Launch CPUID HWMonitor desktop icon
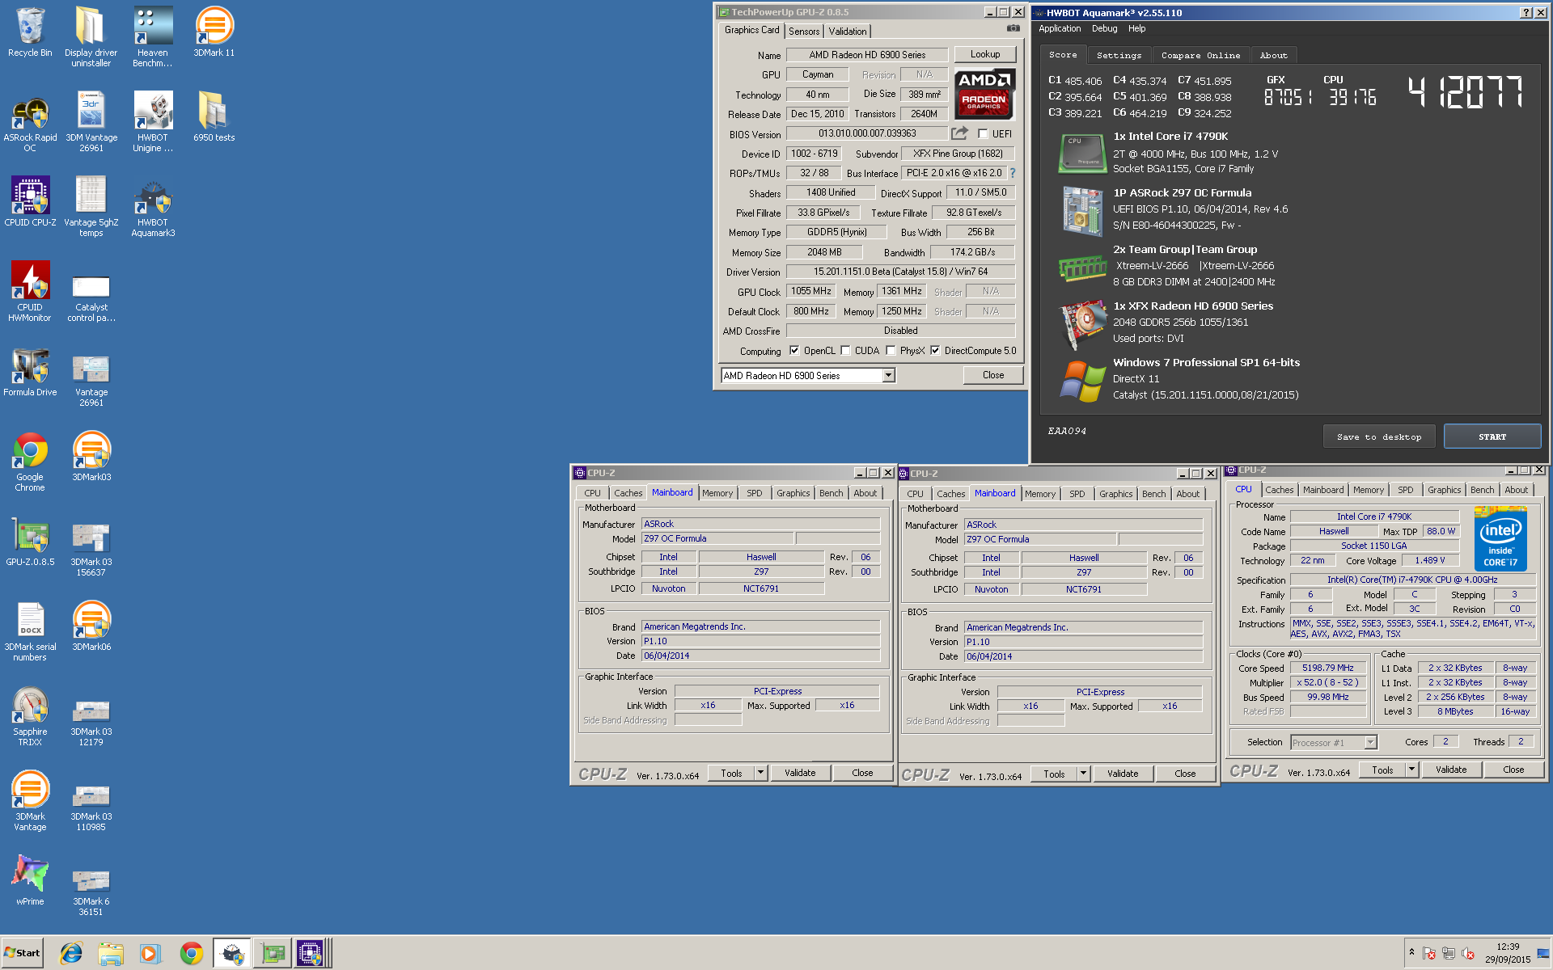Viewport: 1553px width, 970px height. (30, 291)
